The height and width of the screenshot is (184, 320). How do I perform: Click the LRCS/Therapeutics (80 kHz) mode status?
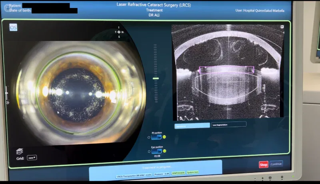134,175
